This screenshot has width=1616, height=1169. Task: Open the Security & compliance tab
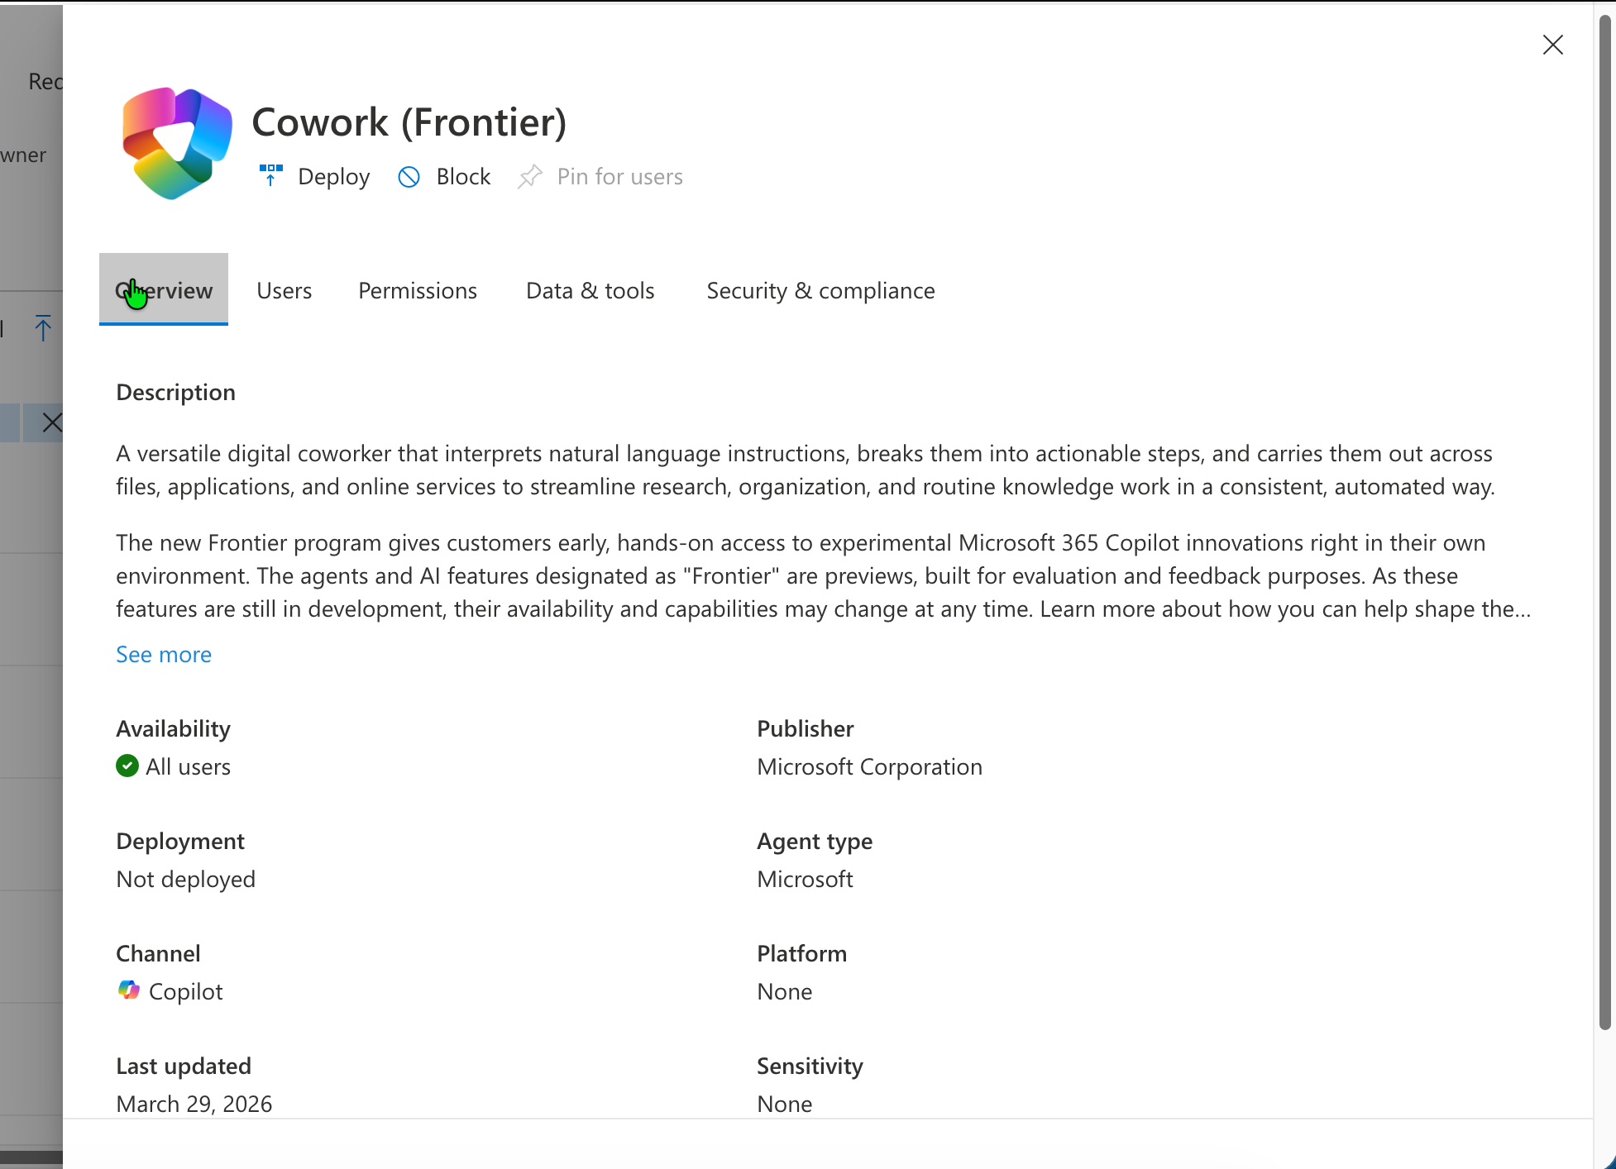(x=820, y=290)
